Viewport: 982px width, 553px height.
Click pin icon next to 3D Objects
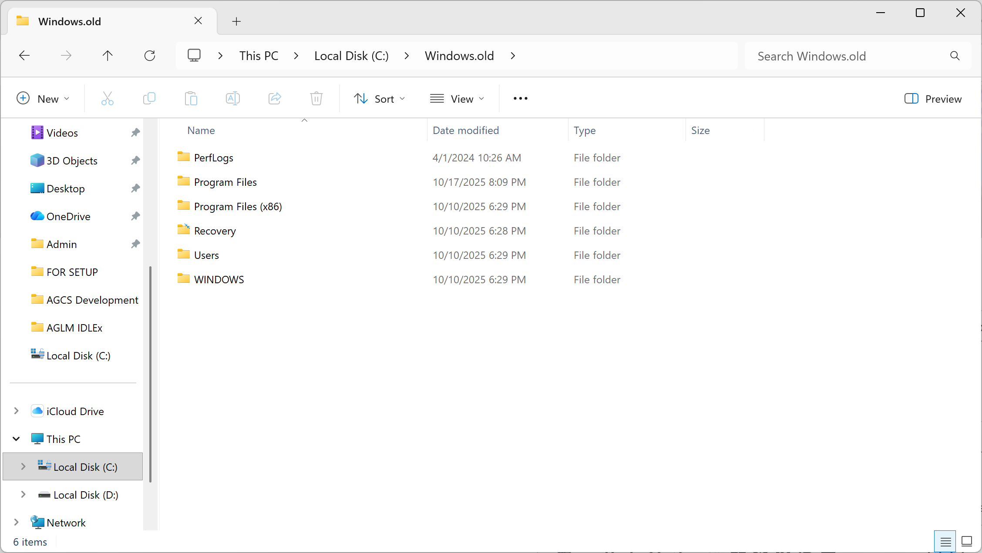coord(135,161)
